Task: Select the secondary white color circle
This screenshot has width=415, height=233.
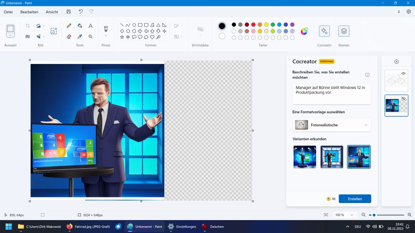Action: 222,36
